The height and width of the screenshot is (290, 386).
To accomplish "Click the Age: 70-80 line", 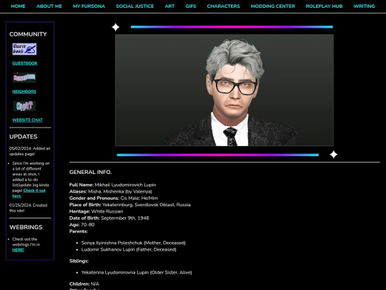I will click(81, 225).
